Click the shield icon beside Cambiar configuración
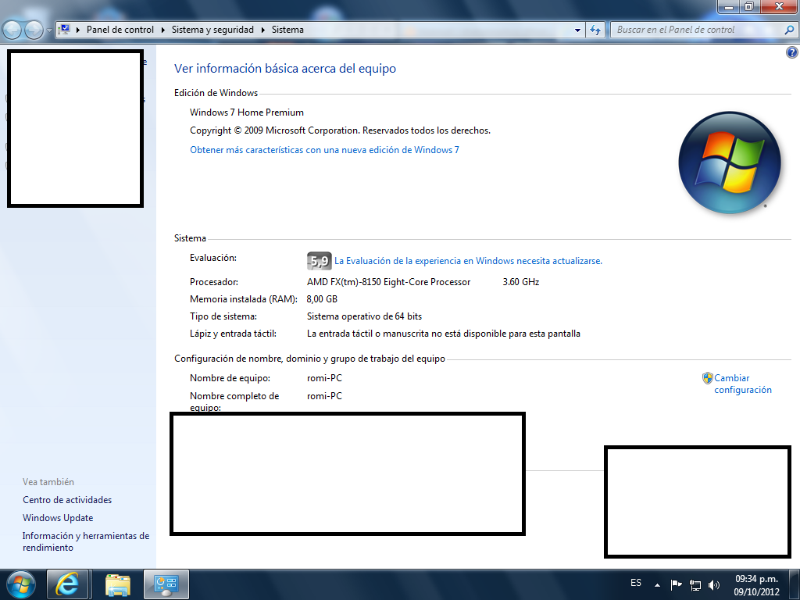 [707, 378]
